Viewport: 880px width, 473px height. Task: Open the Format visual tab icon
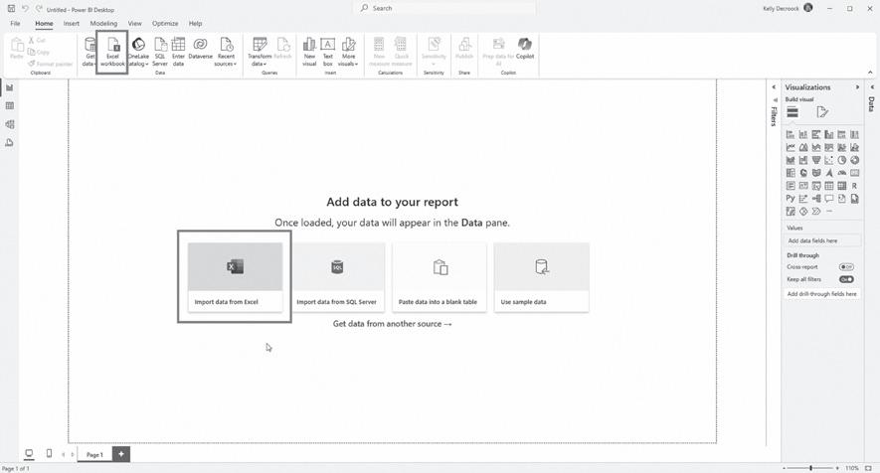click(x=822, y=112)
